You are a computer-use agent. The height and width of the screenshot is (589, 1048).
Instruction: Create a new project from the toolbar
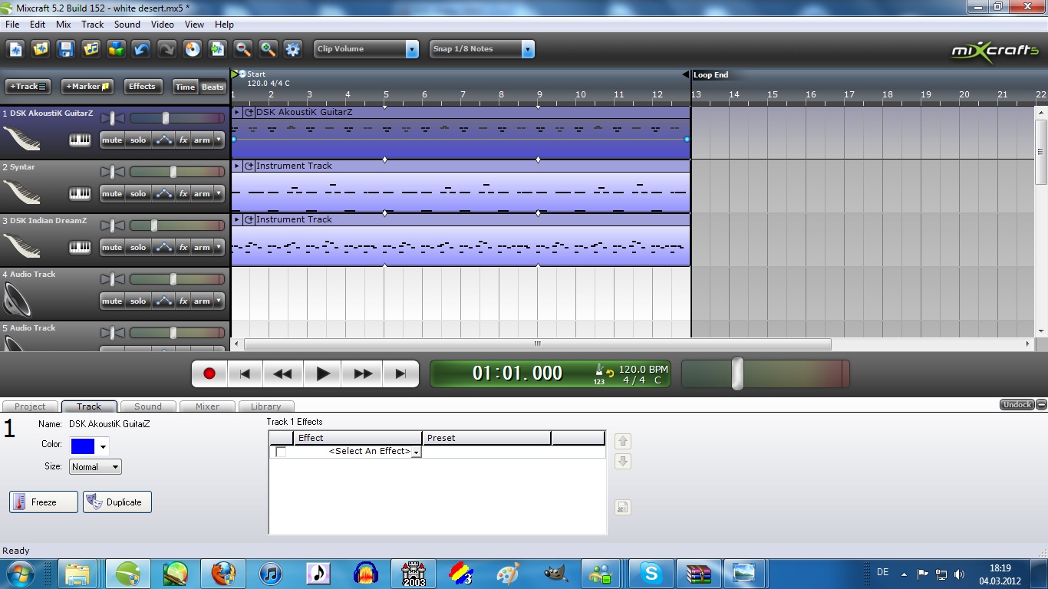point(16,49)
